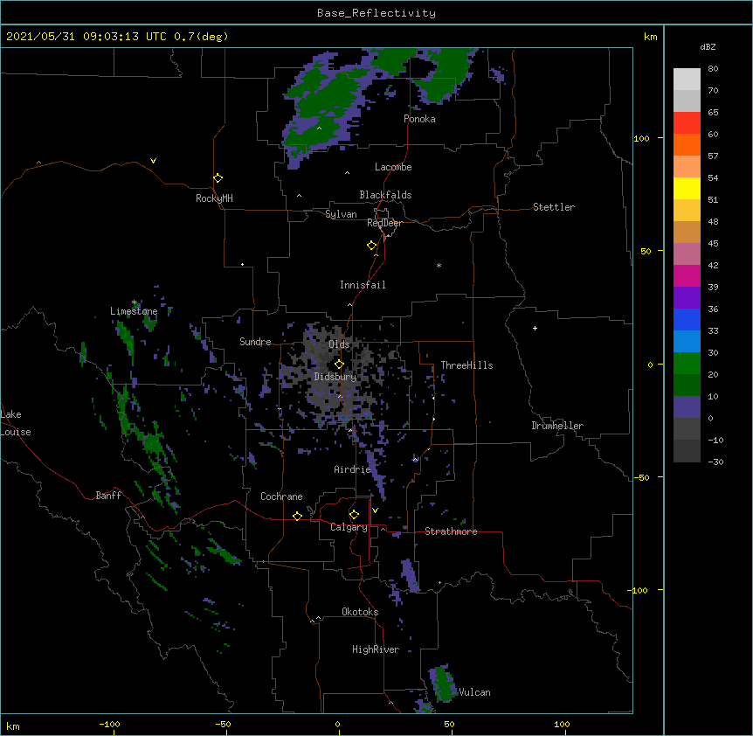Screen dimensions: 753x736
Task: Click the -100 tick on the bottom axis
Action: click(109, 724)
